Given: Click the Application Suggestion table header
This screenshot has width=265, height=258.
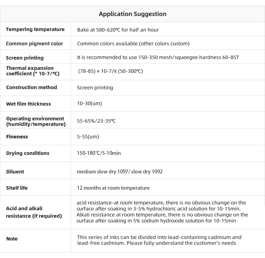Looking at the screenshot, I should pyautogui.click(x=132, y=14).
